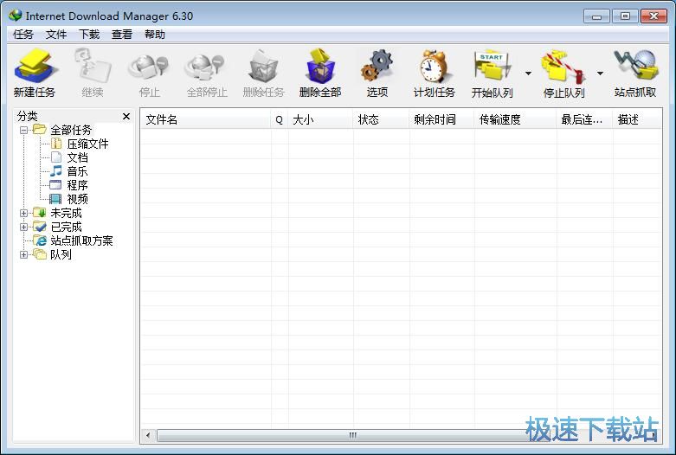Select the 文档 category

78,157
